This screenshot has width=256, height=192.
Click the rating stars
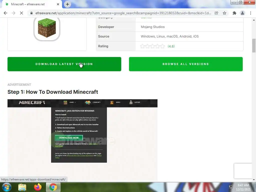(152, 46)
